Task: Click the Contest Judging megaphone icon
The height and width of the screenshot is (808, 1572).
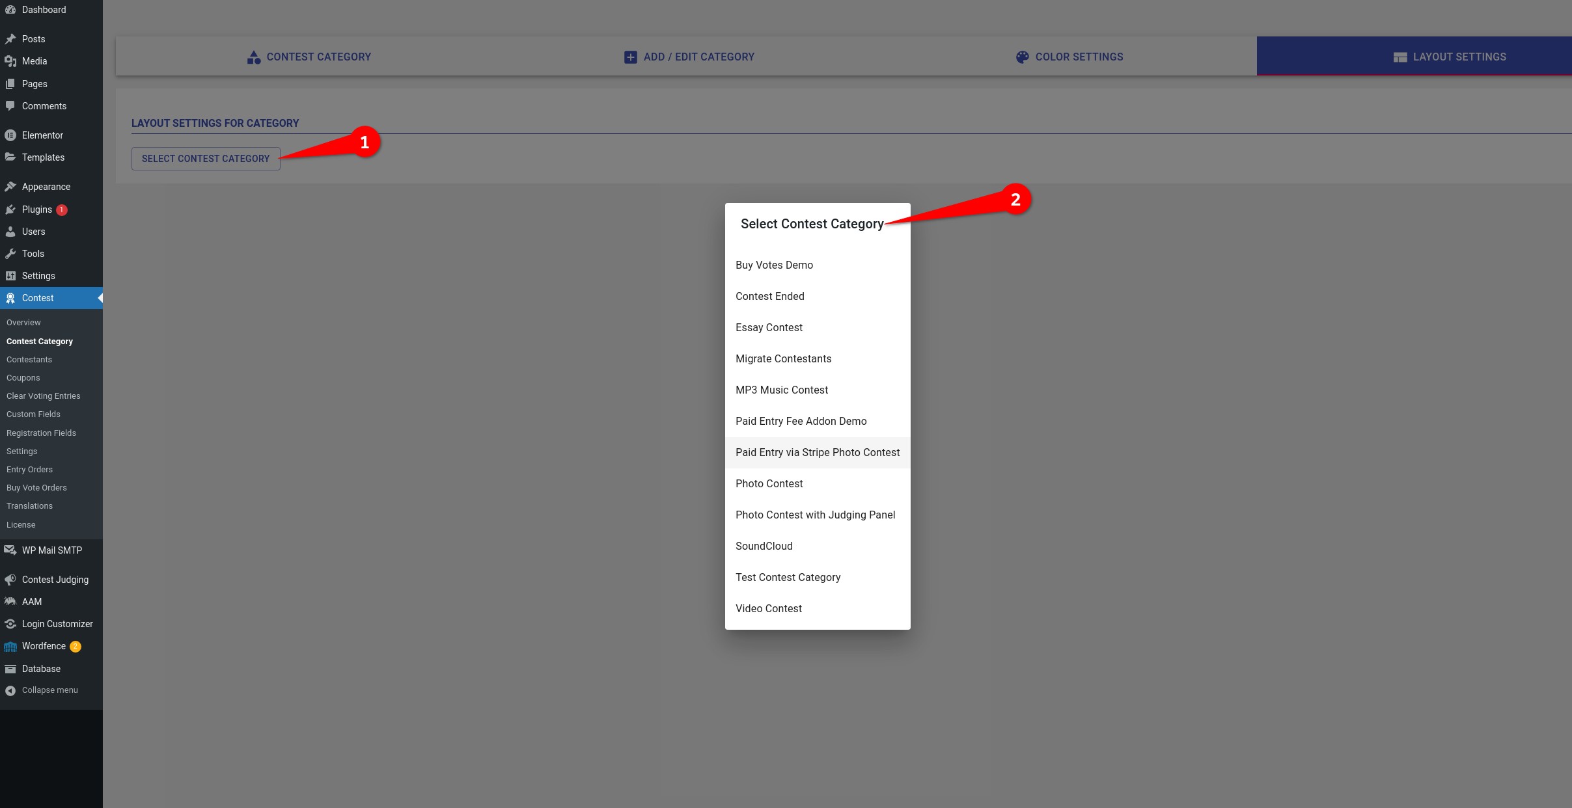Action: click(x=10, y=580)
